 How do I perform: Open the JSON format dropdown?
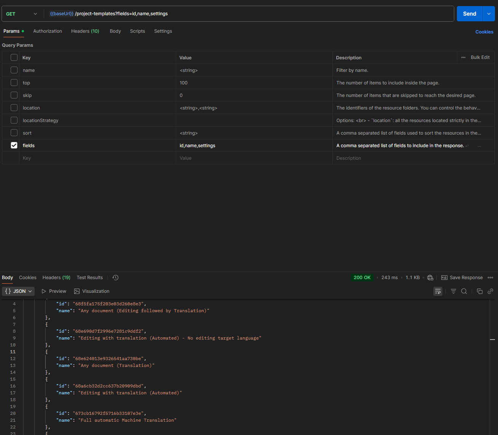[18, 291]
